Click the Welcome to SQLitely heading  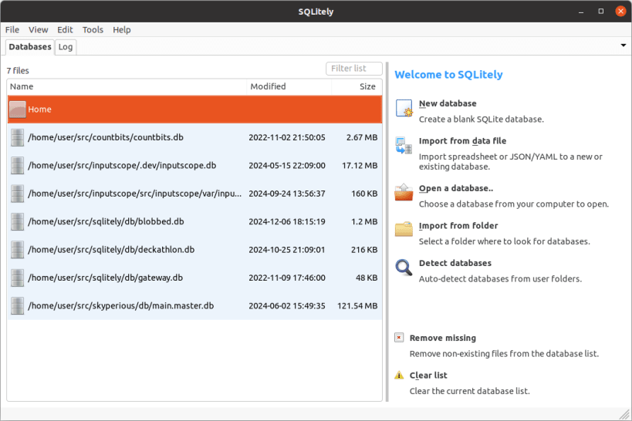[x=448, y=75]
